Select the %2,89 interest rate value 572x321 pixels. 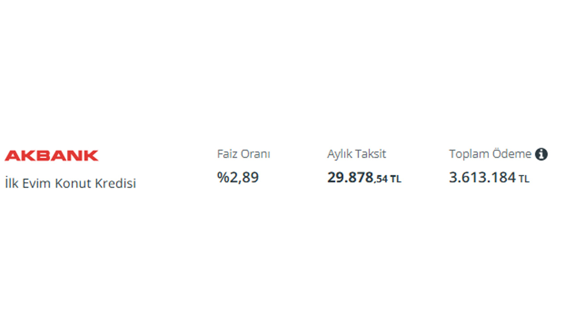(238, 177)
